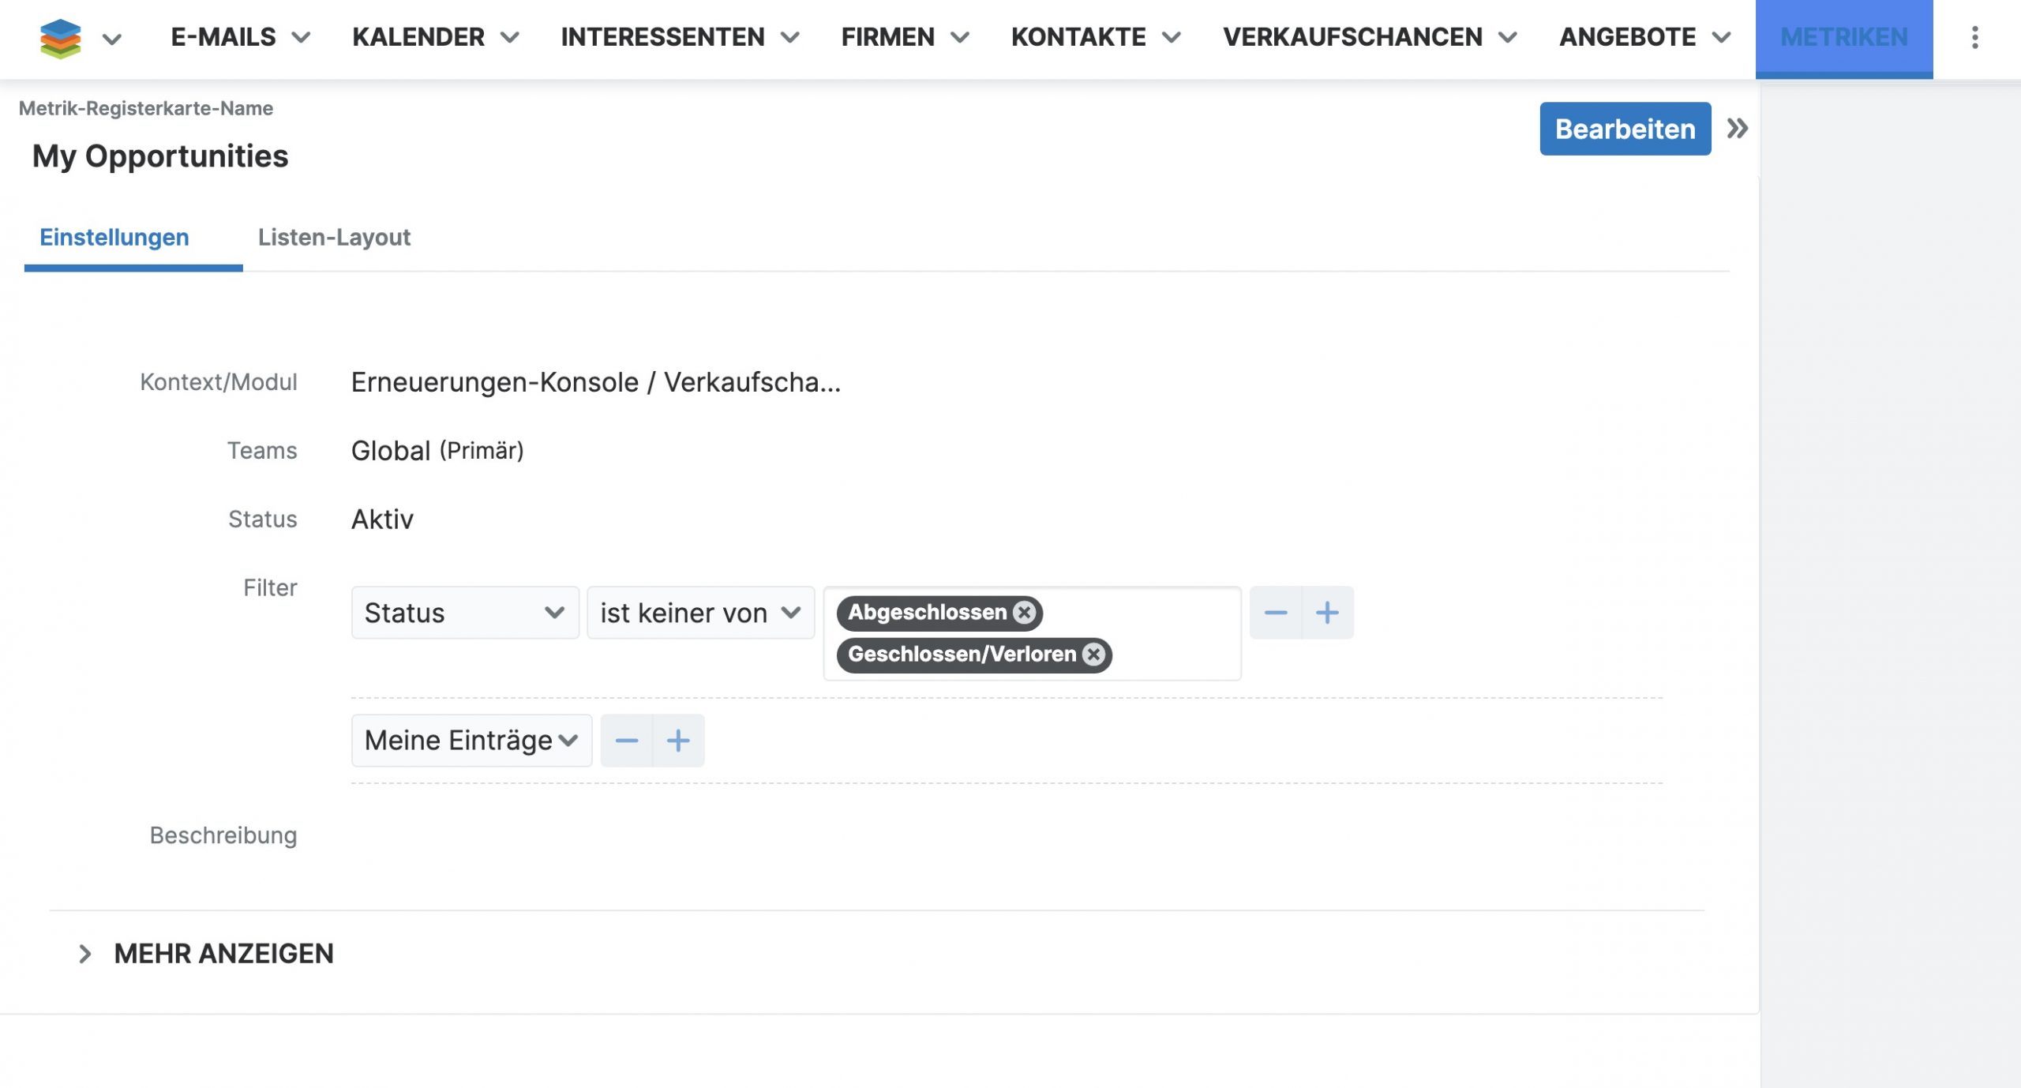Open the METRIKEN module tab

pyautogui.click(x=1843, y=37)
